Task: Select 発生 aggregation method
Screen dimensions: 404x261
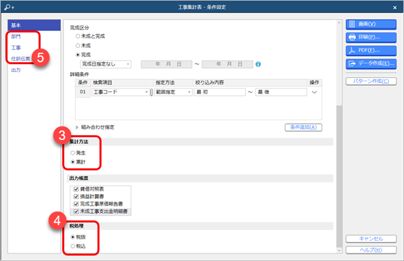Action: coord(72,153)
